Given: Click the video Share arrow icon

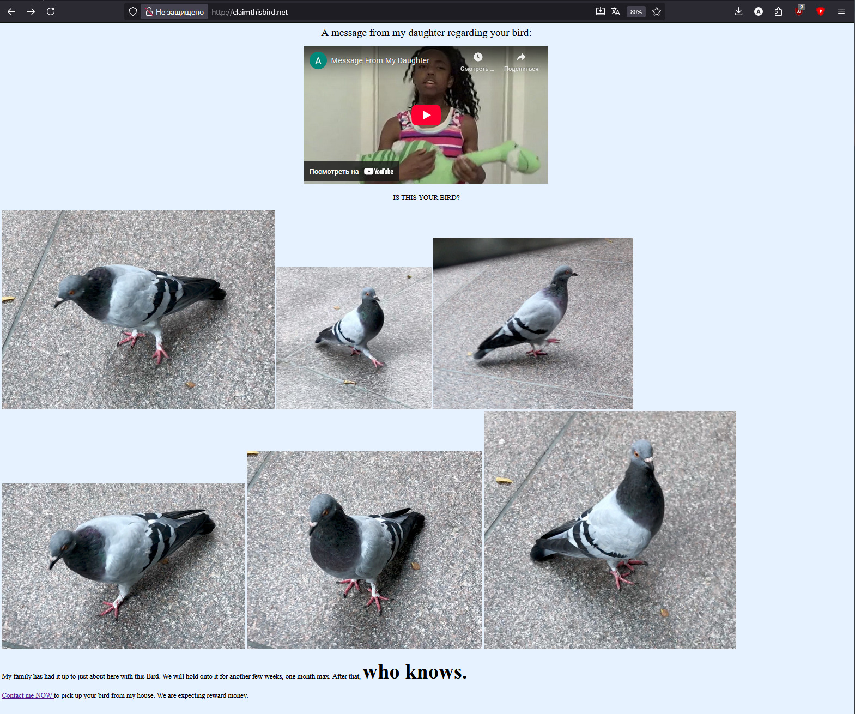Looking at the screenshot, I should click(x=521, y=58).
